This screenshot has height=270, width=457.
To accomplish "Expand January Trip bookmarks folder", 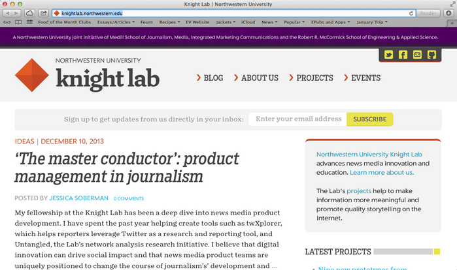I will (372, 22).
